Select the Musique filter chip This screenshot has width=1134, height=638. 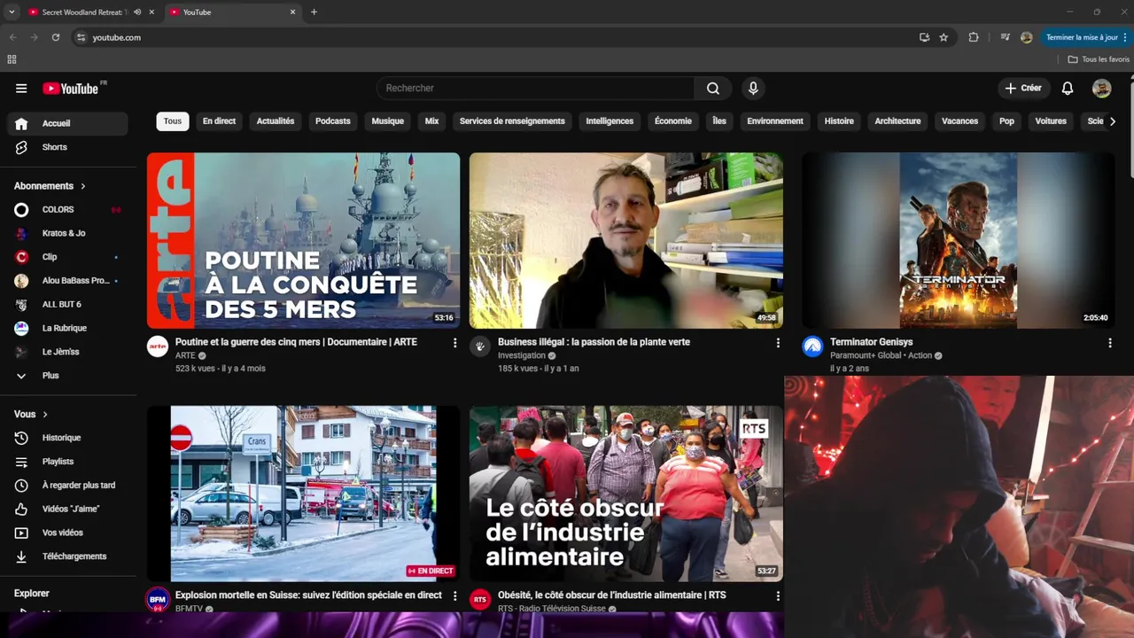click(x=387, y=121)
